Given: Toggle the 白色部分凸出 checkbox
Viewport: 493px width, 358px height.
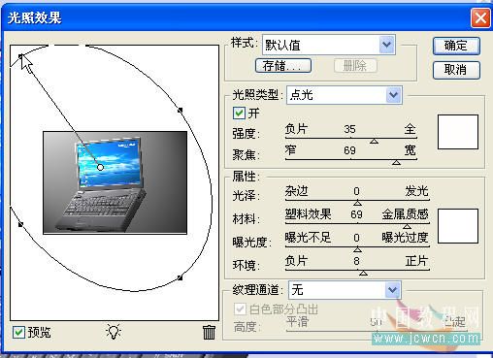Looking at the screenshot, I should [240, 309].
